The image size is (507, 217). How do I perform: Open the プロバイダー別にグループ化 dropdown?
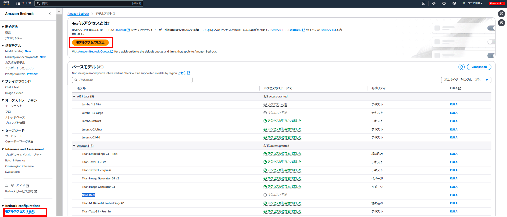pyautogui.click(x=466, y=80)
